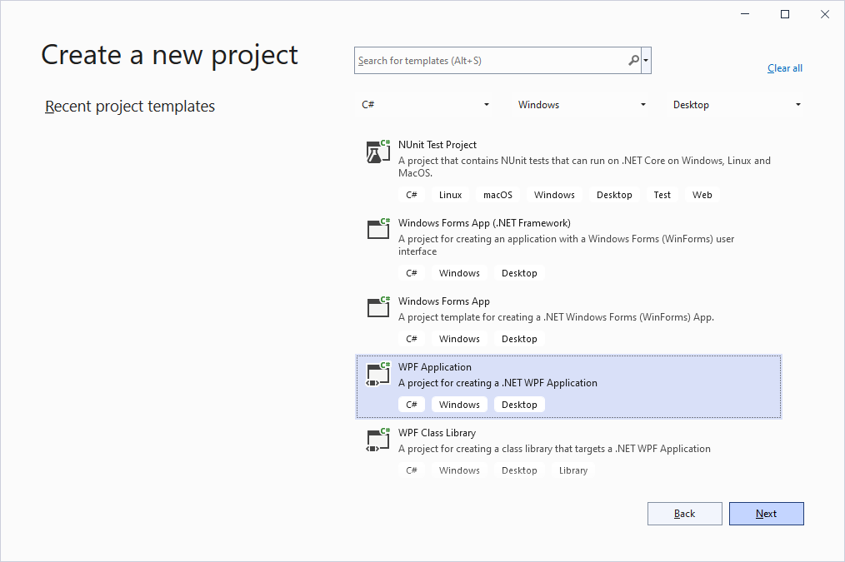Click 'A project for creating a .NET WPF Application'
The width and height of the screenshot is (845, 562).
tap(497, 383)
